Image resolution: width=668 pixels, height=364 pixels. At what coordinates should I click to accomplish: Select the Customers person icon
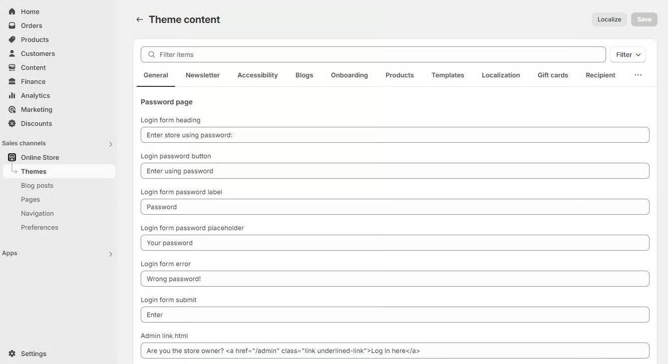(12, 53)
